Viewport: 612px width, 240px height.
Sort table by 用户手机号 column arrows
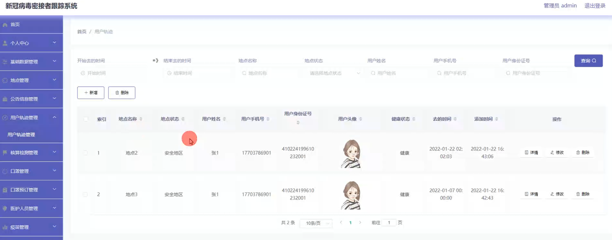(268, 119)
